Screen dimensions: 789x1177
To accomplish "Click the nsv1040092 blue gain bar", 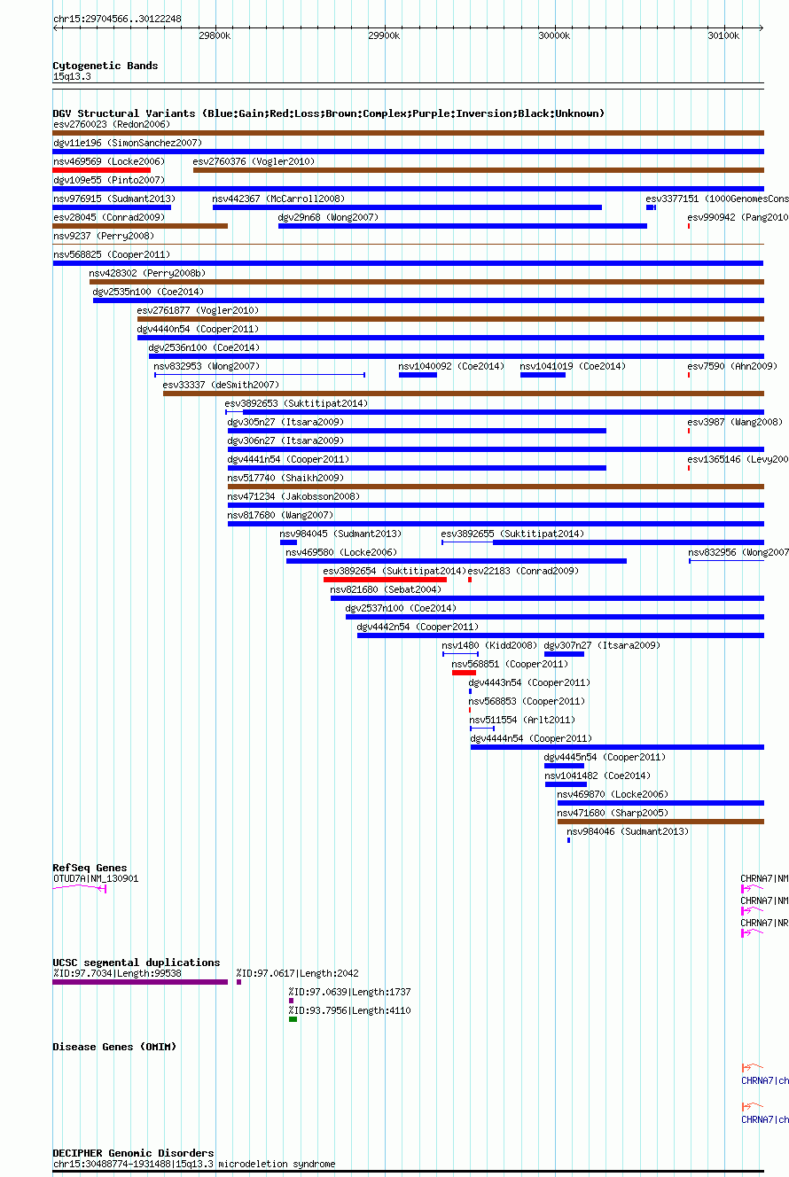I will [x=418, y=375].
